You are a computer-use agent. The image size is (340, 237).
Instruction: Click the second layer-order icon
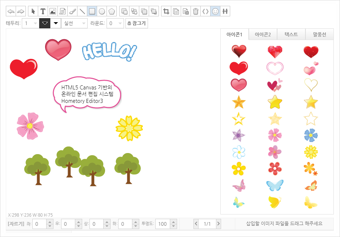click(134, 11)
